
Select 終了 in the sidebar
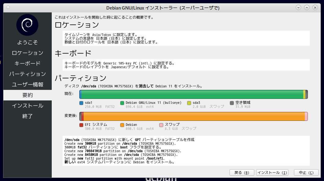28,116
